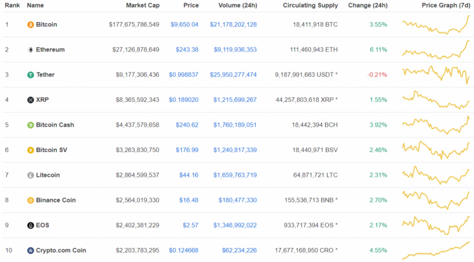Sort by the Volume (24h) column header

coord(238,6)
